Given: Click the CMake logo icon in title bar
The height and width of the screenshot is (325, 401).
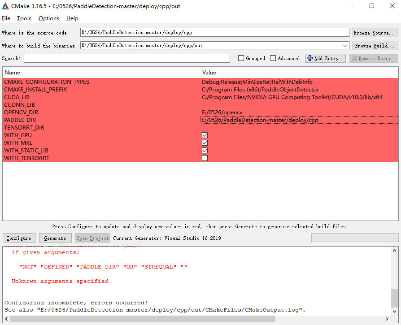Looking at the screenshot, I should click(5, 6).
